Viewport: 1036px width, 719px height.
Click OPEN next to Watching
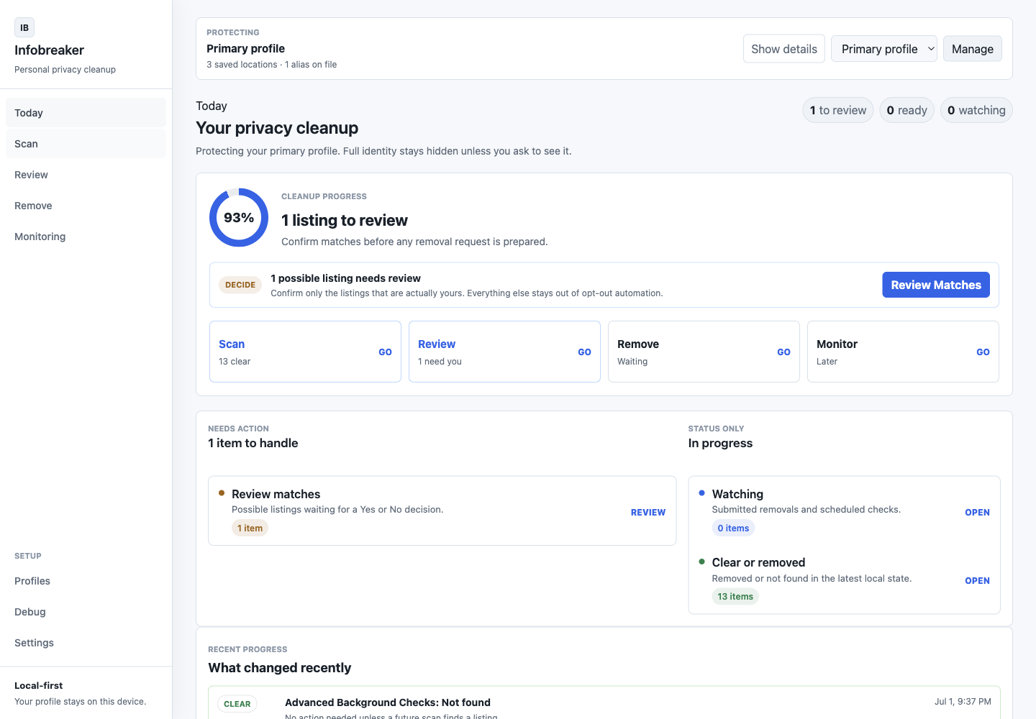tap(977, 513)
